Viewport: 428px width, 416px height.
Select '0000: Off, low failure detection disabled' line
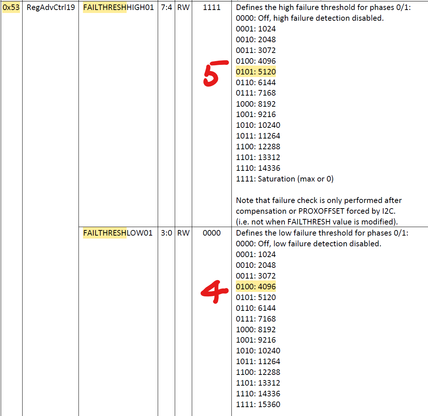pos(308,244)
